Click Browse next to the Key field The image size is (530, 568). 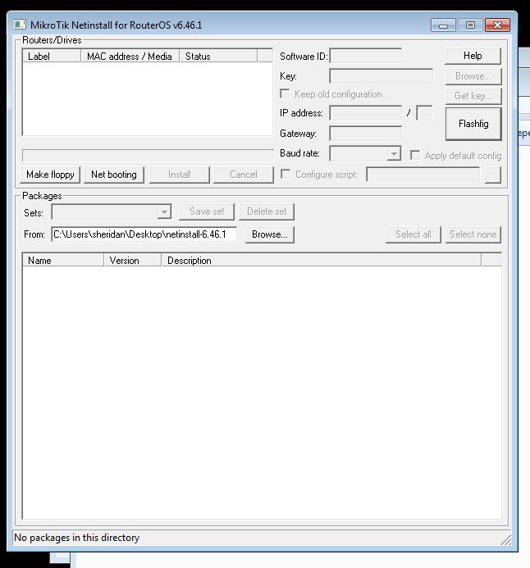tap(473, 76)
